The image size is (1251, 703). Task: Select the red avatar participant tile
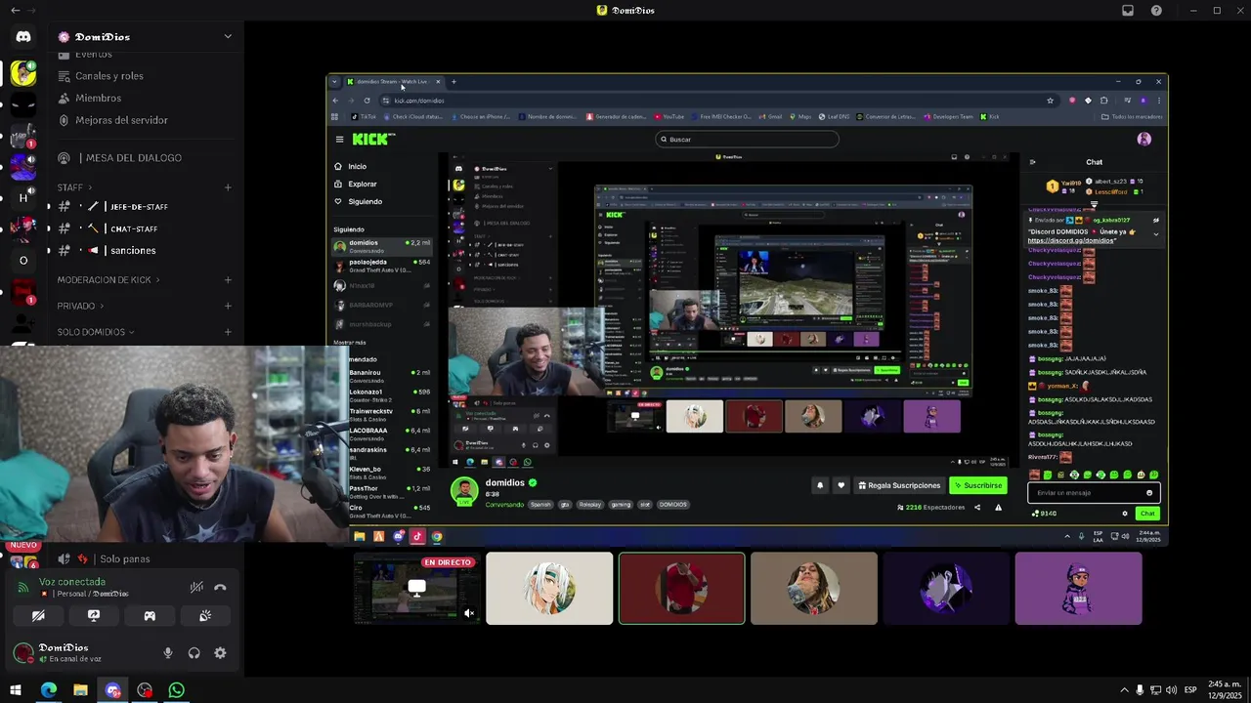pyautogui.click(x=682, y=589)
